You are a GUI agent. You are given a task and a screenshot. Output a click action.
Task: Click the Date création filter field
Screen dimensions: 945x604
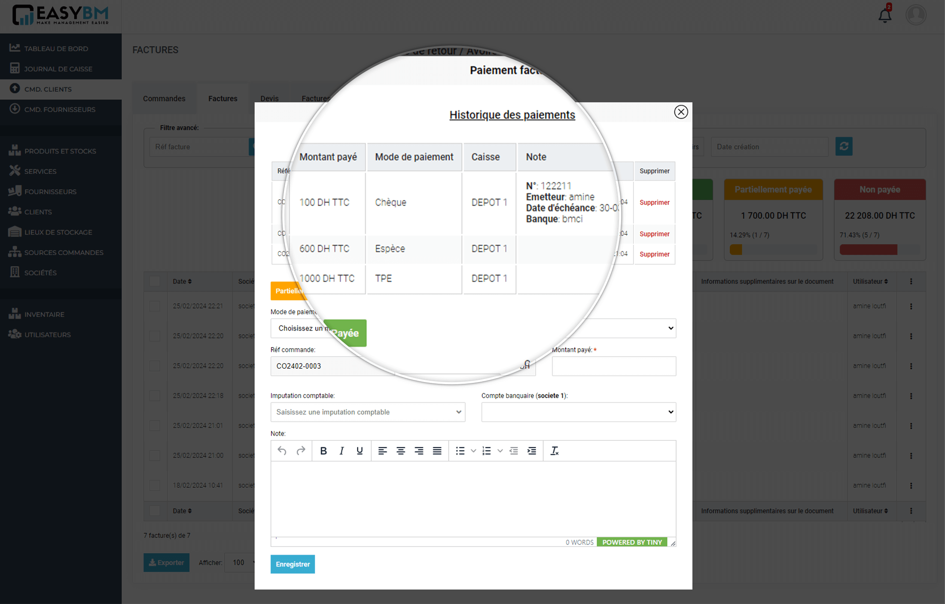coord(769,146)
